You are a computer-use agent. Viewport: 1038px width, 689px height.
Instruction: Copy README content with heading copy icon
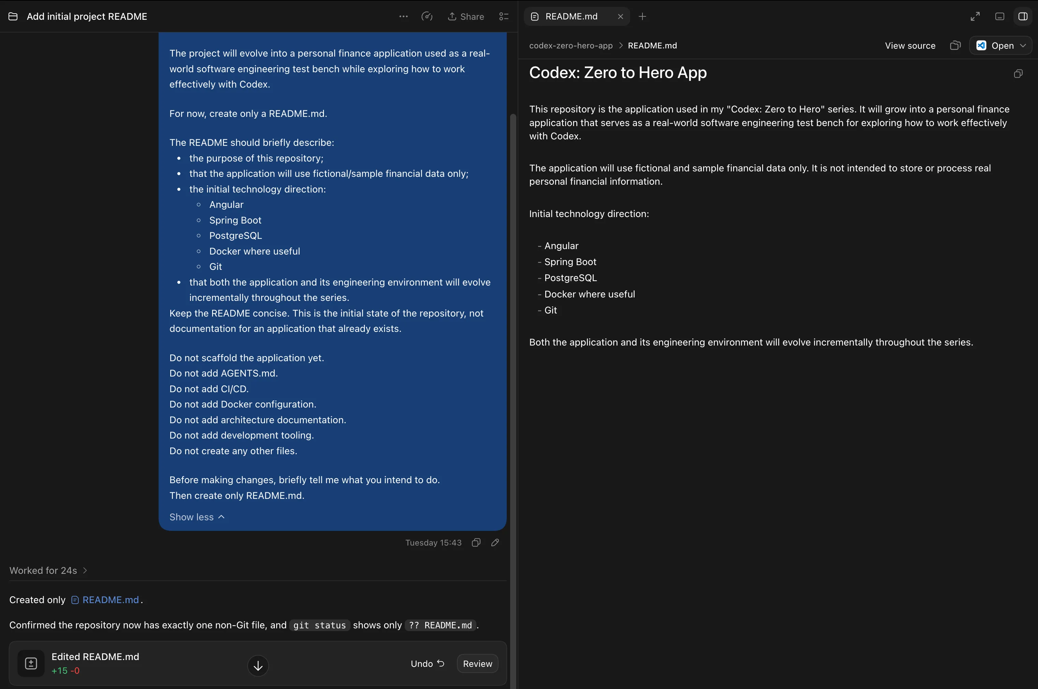tap(1018, 73)
